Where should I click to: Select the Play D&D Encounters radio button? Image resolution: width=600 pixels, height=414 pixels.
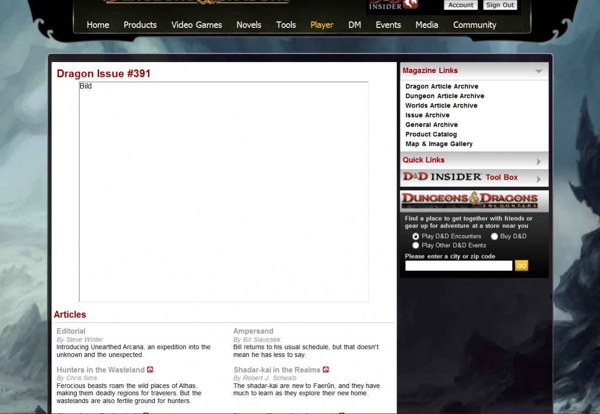(x=415, y=236)
